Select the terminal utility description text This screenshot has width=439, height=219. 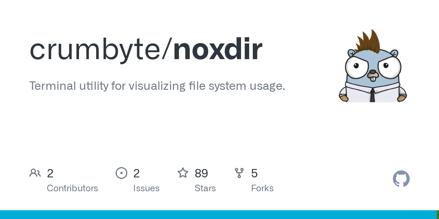(157, 86)
